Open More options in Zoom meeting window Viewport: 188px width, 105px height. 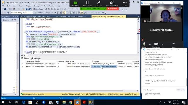174,45
